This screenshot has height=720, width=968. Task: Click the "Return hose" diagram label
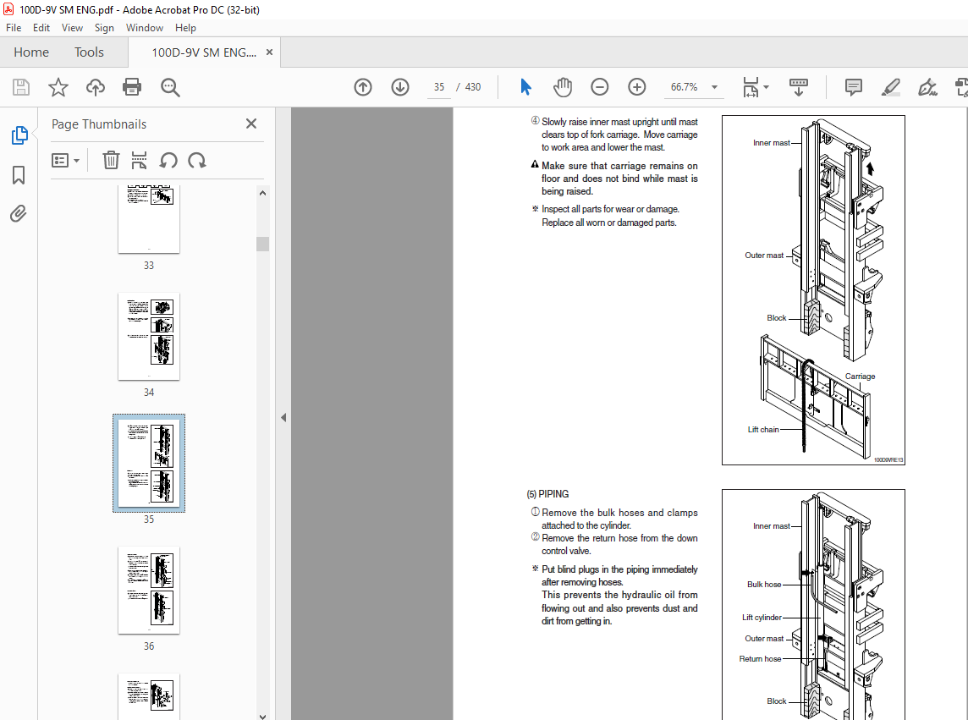point(760,659)
